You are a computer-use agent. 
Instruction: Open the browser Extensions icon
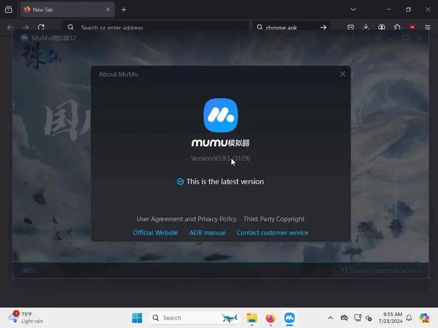click(x=397, y=27)
